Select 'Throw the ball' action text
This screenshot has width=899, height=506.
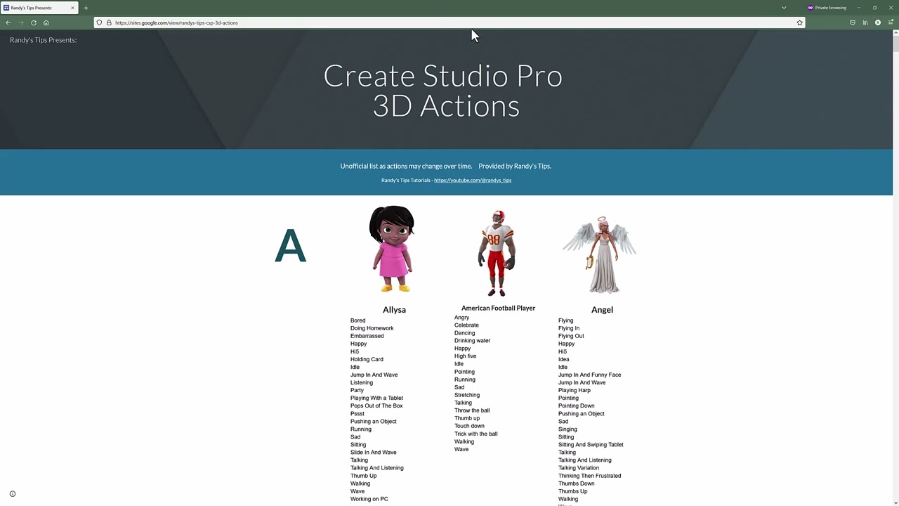472,410
